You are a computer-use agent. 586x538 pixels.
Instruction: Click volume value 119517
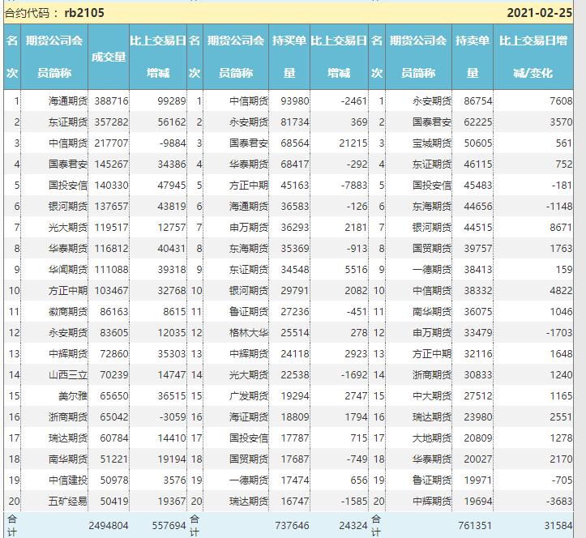111,227
